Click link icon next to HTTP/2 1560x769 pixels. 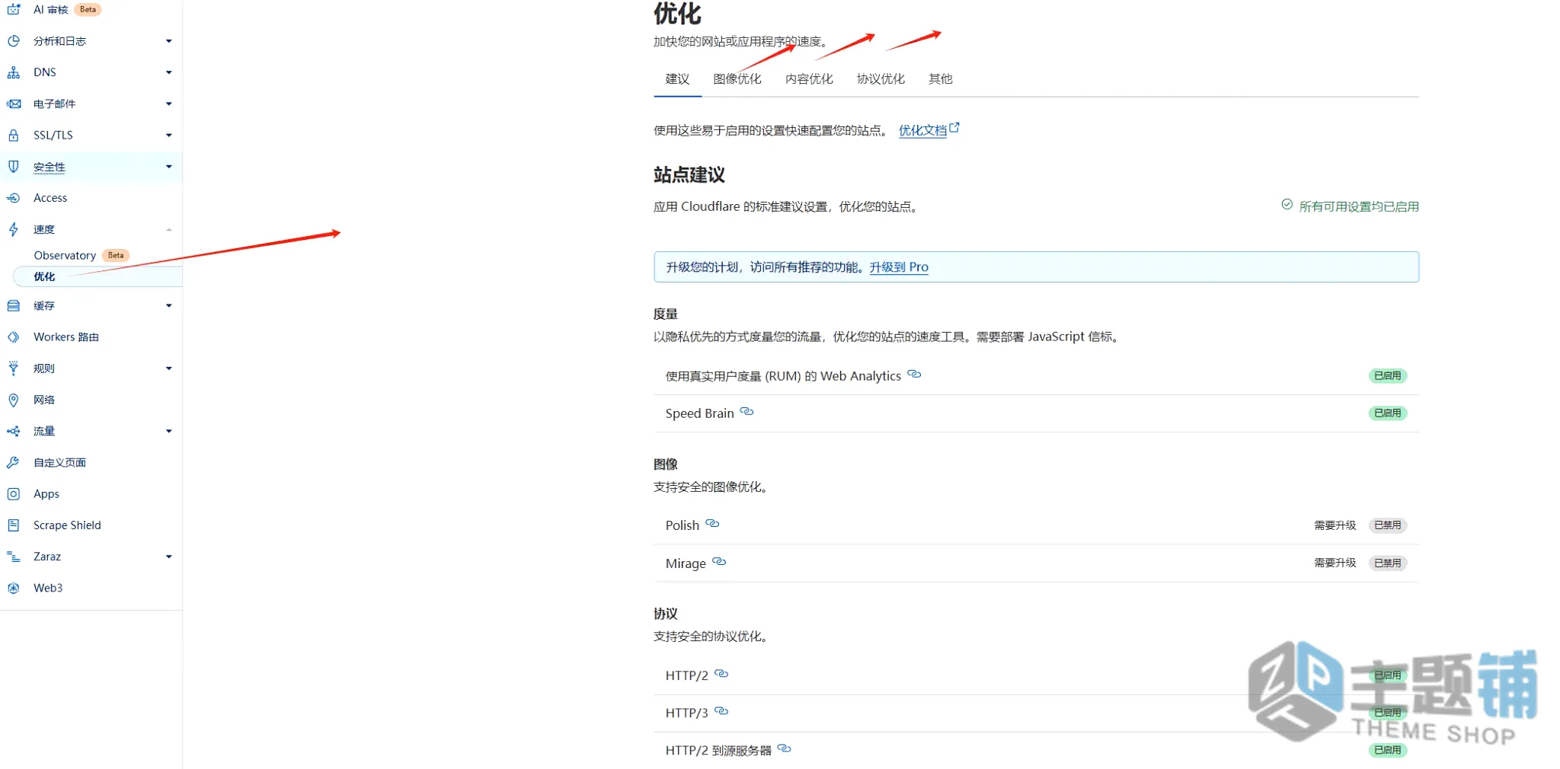pos(721,674)
